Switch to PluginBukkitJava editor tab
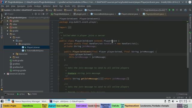The image size is (192, 108). (x=61, y=14)
